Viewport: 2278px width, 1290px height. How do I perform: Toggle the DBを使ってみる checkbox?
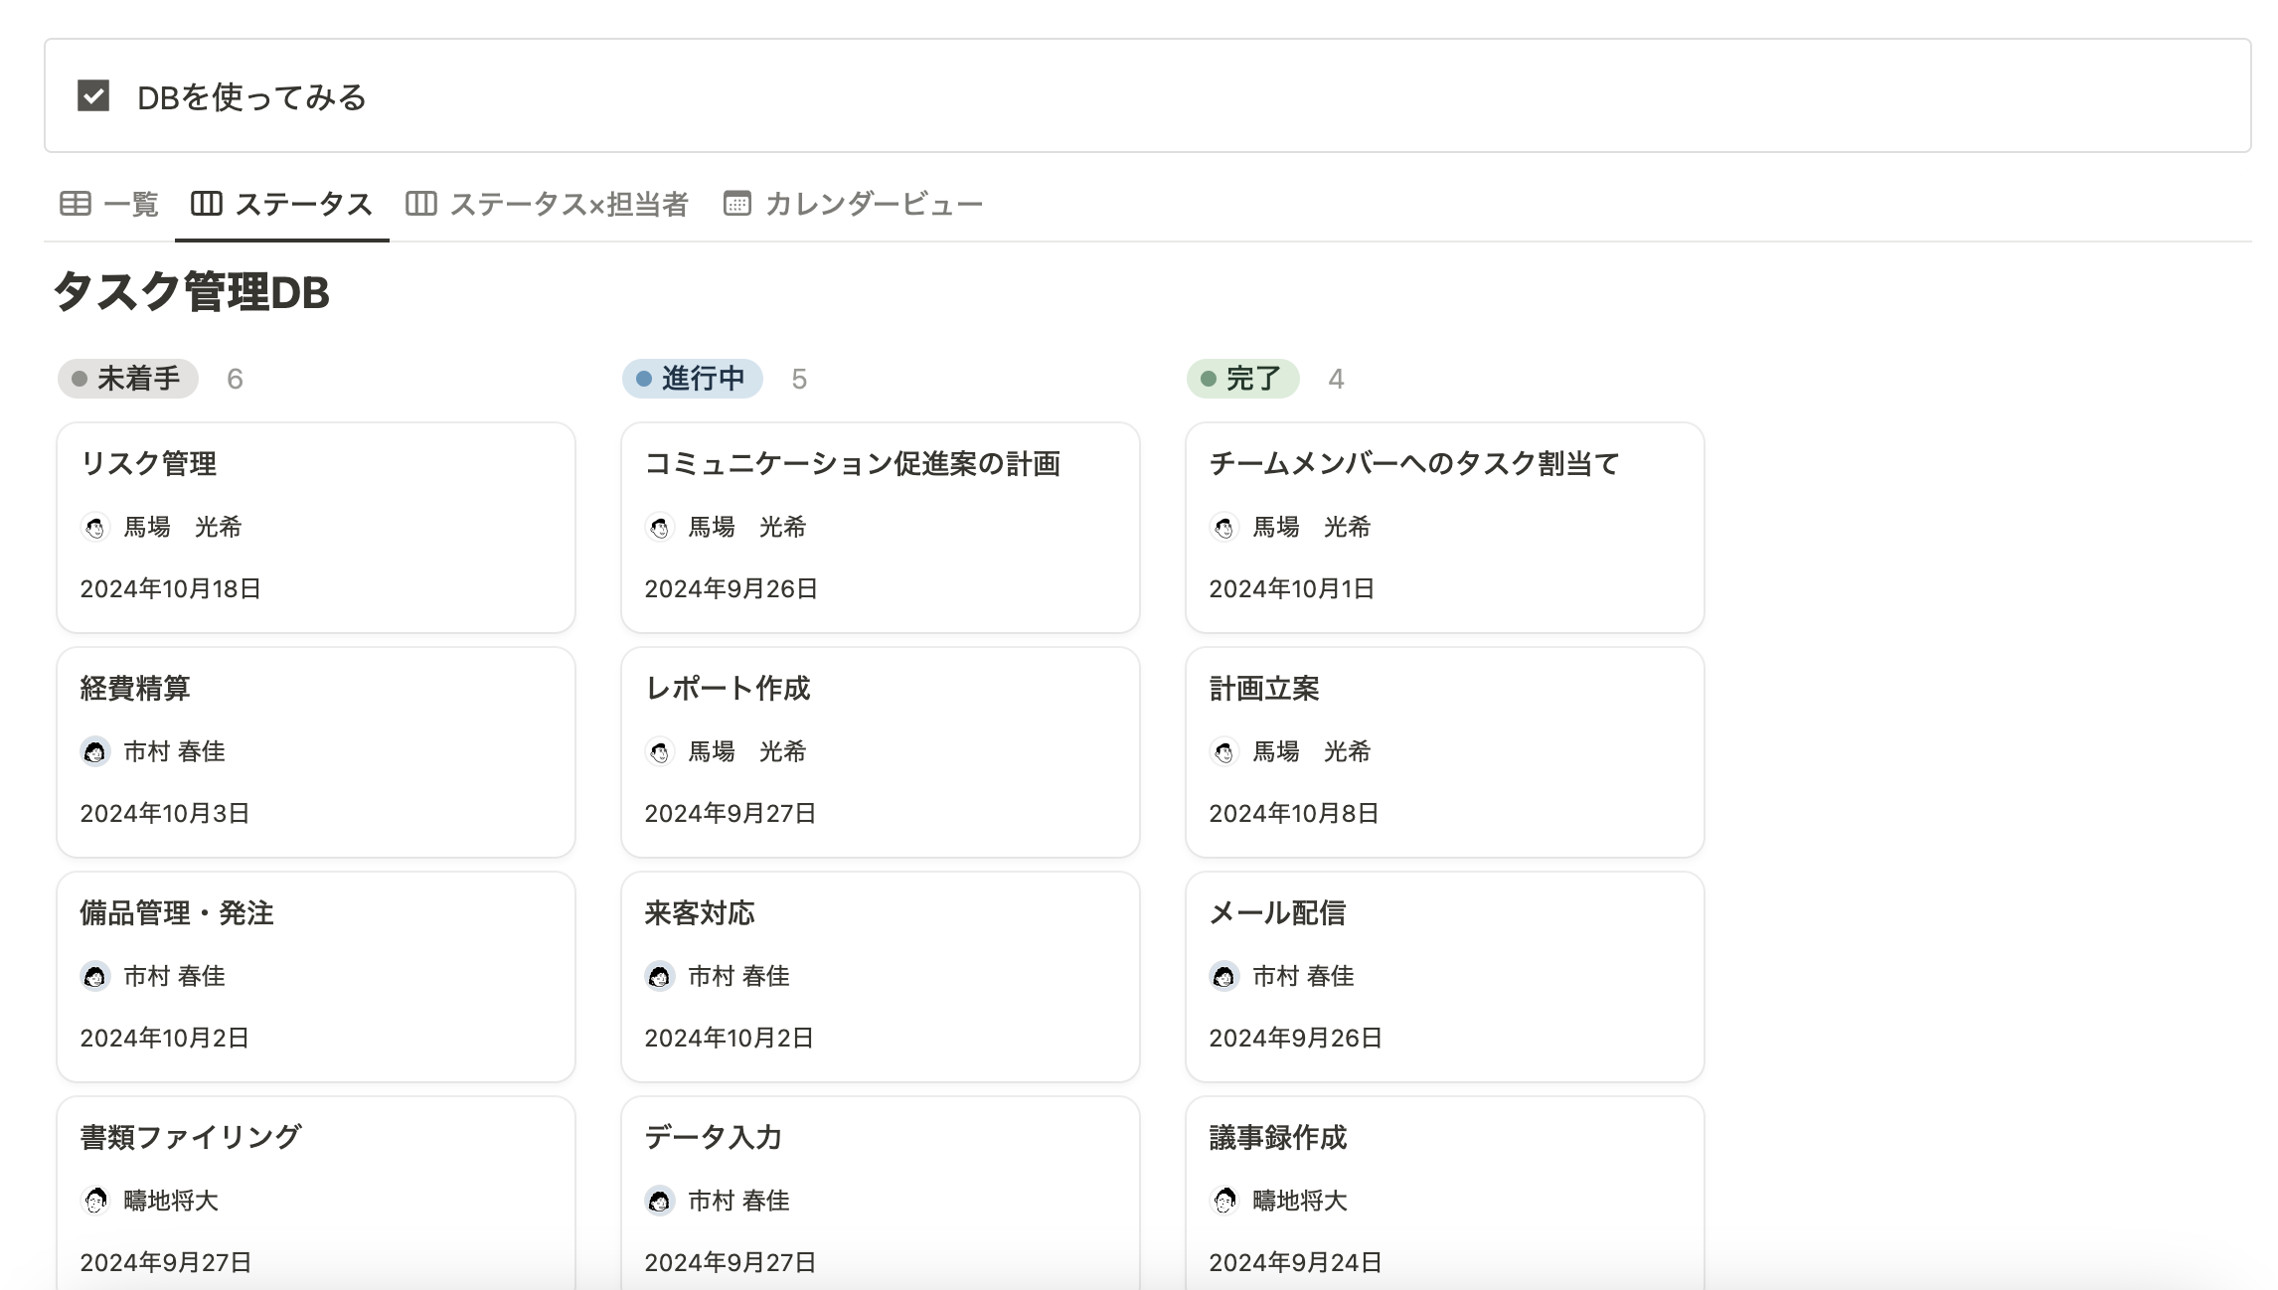pos(93,96)
